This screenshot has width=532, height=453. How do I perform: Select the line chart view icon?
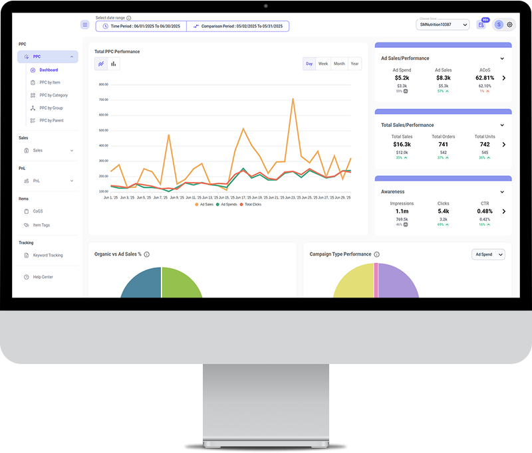pyautogui.click(x=101, y=64)
